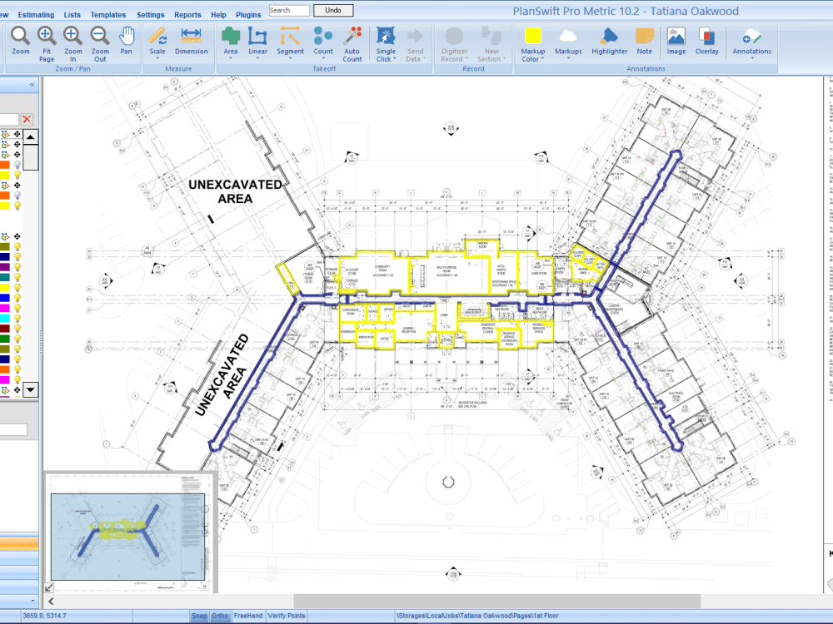Toggle the light bulb beside teal swatch
Screen dimensions: 833x624
coord(17,278)
